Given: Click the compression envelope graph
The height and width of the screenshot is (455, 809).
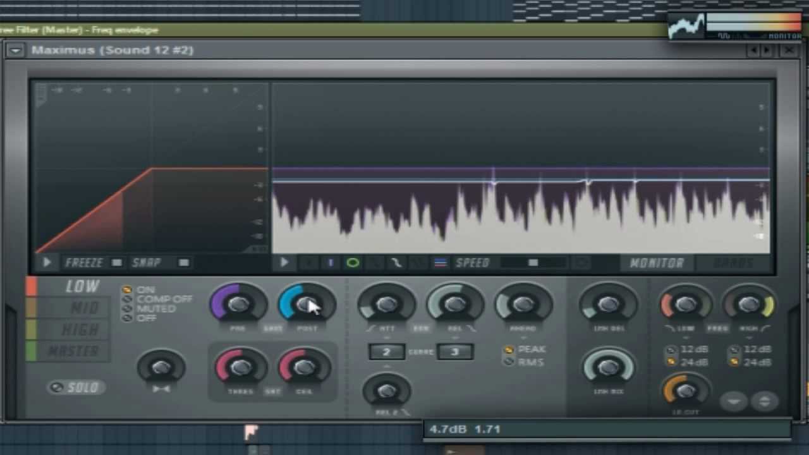Looking at the screenshot, I should tap(151, 167).
